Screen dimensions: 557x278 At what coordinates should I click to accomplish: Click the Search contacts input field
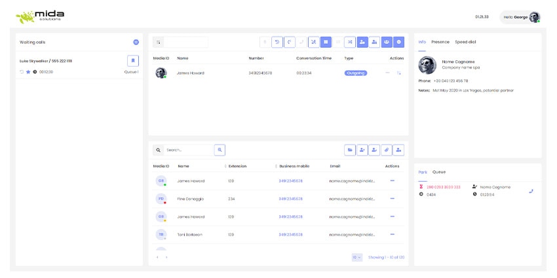point(188,150)
